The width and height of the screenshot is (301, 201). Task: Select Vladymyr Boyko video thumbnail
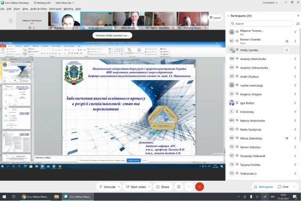[x=193, y=21]
